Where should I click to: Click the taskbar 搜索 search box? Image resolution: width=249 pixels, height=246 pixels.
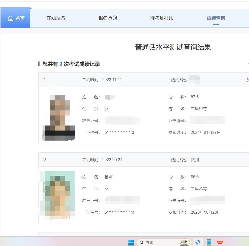(164, 242)
